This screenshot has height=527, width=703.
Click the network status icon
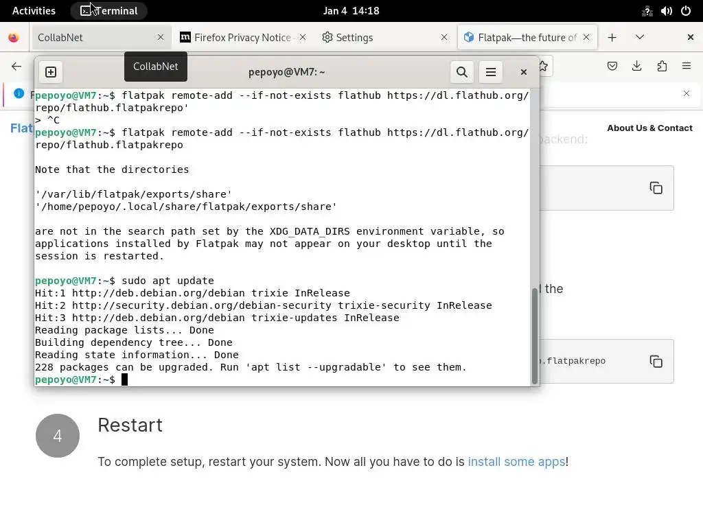pos(647,11)
